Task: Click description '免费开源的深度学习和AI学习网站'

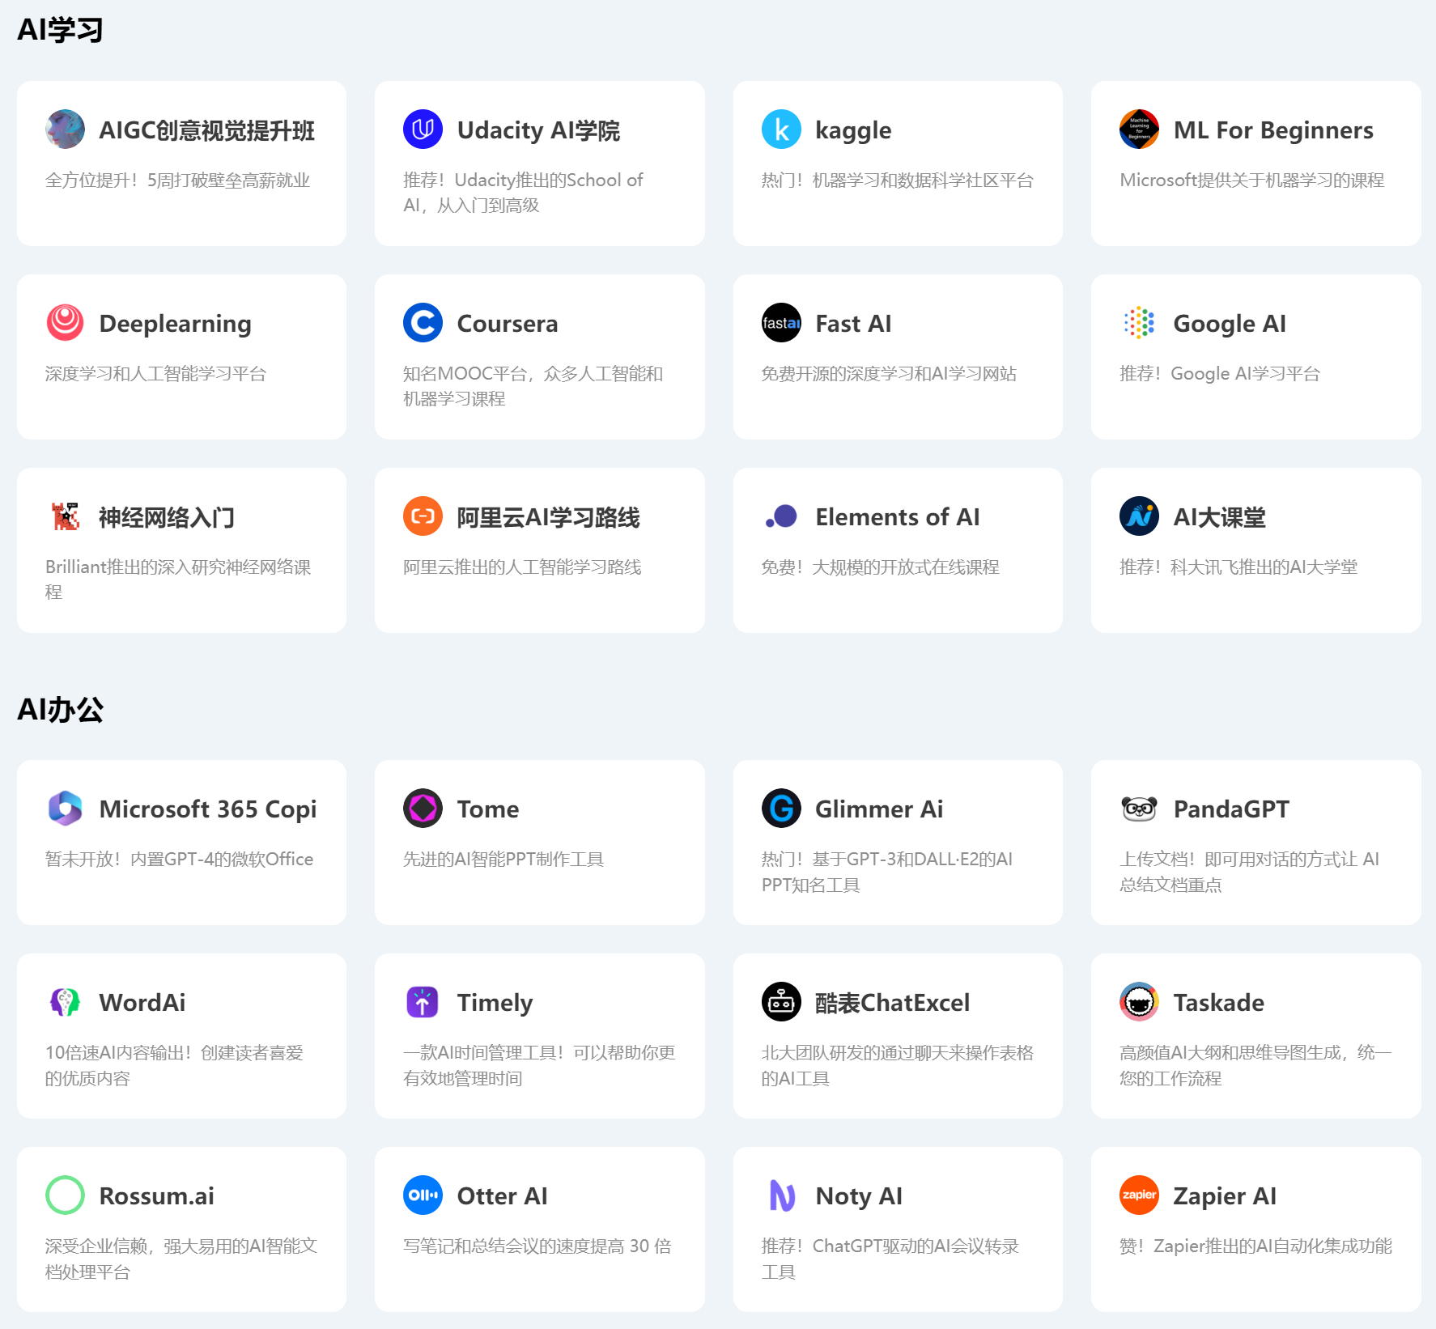Action: pos(889,374)
